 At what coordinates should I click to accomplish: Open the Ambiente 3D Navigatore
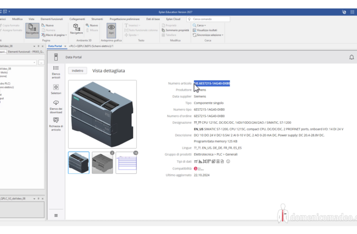click(76, 29)
